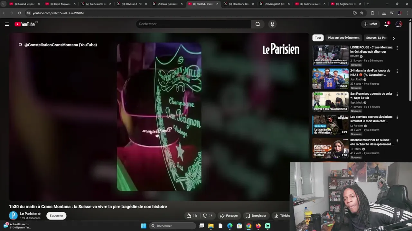Click the Créer button
The image size is (412, 231).
pyautogui.click(x=370, y=24)
